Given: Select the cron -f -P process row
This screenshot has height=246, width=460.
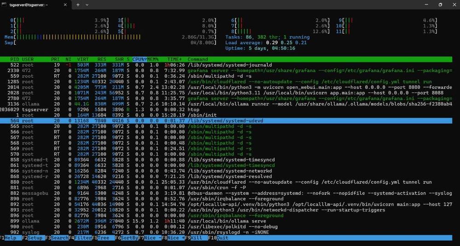Looking at the screenshot, I should (226, 187).
